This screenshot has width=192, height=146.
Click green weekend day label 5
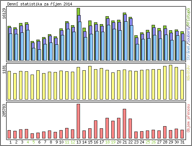(34, 142)
